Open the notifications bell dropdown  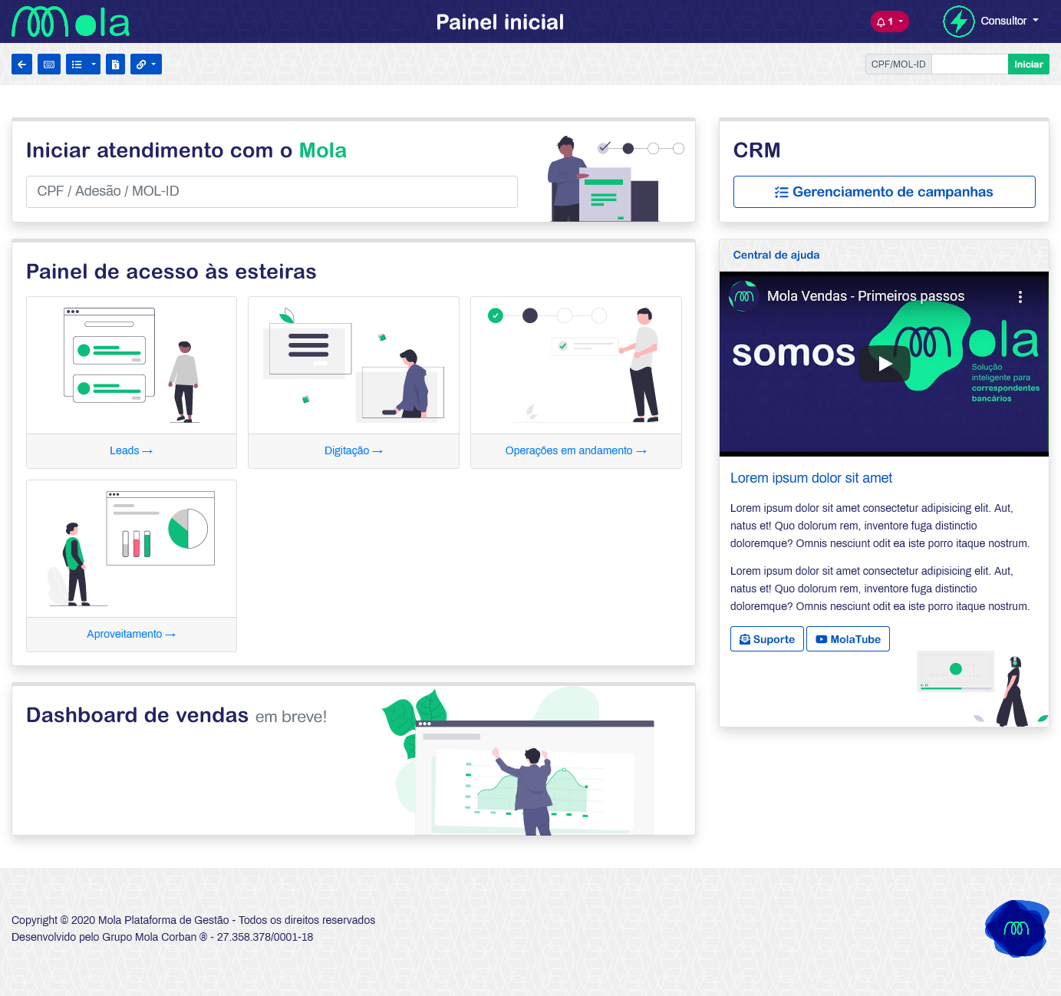point(889,21)
